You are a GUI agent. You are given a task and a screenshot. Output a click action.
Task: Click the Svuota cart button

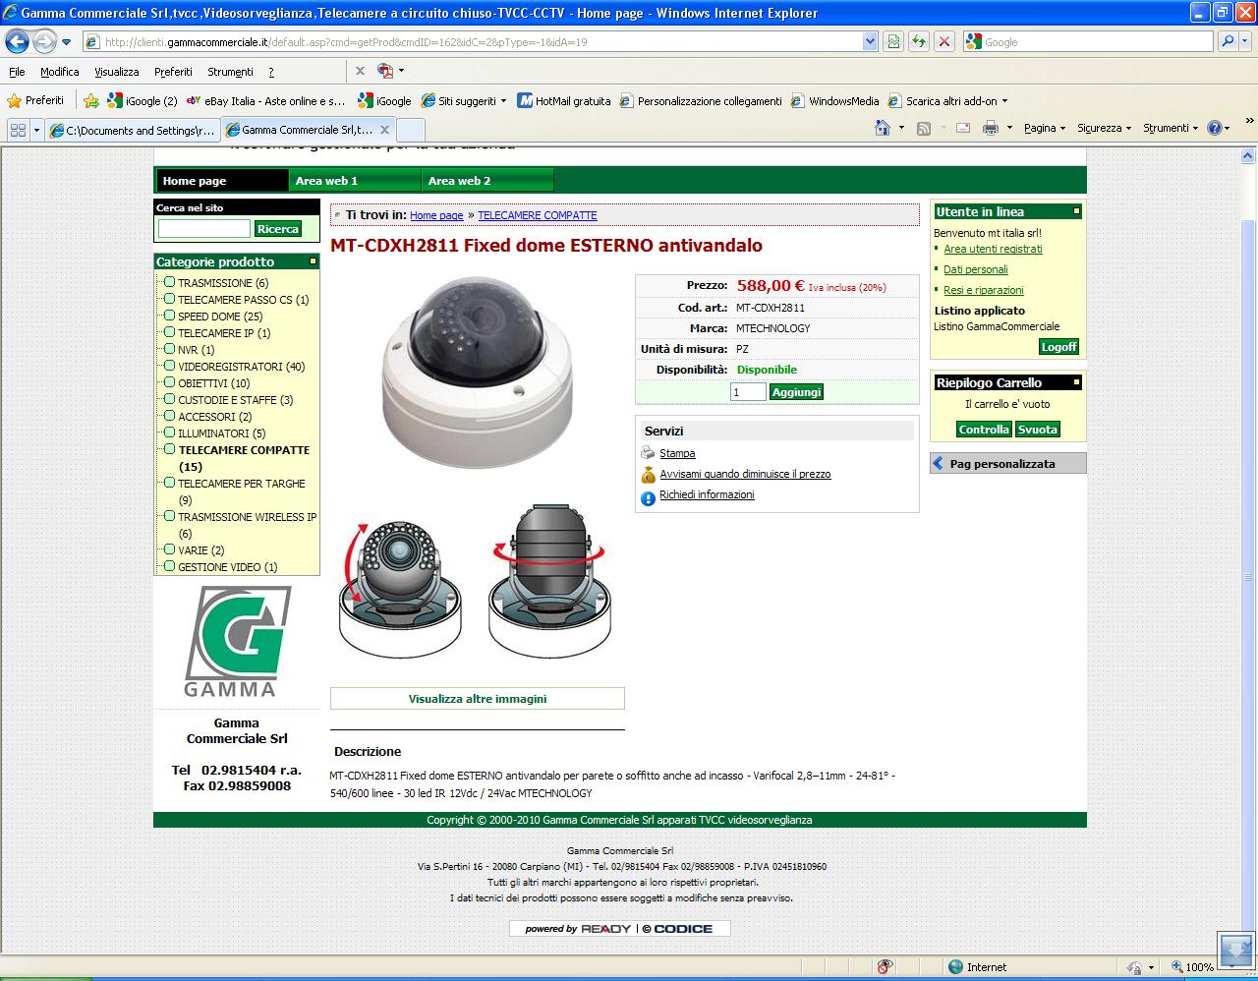point(1037,430)
